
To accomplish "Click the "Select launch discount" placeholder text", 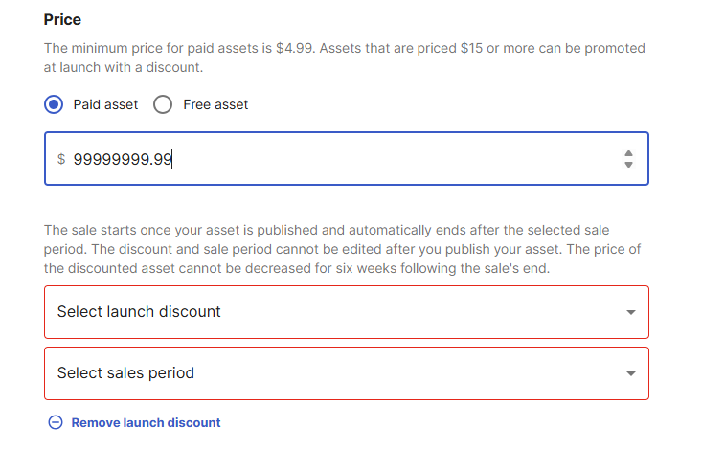I will 139,311.
